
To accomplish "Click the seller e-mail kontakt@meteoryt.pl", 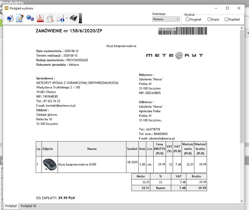I will coord(61,106).
